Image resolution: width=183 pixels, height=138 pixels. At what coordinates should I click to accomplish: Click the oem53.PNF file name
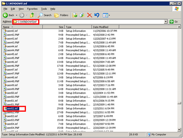pyautogui.click(x=13, y=120)
